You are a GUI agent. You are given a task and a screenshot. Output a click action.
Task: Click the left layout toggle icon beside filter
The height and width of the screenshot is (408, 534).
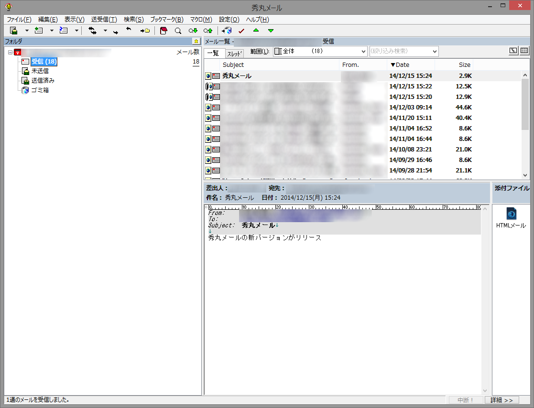coord(513,51)
